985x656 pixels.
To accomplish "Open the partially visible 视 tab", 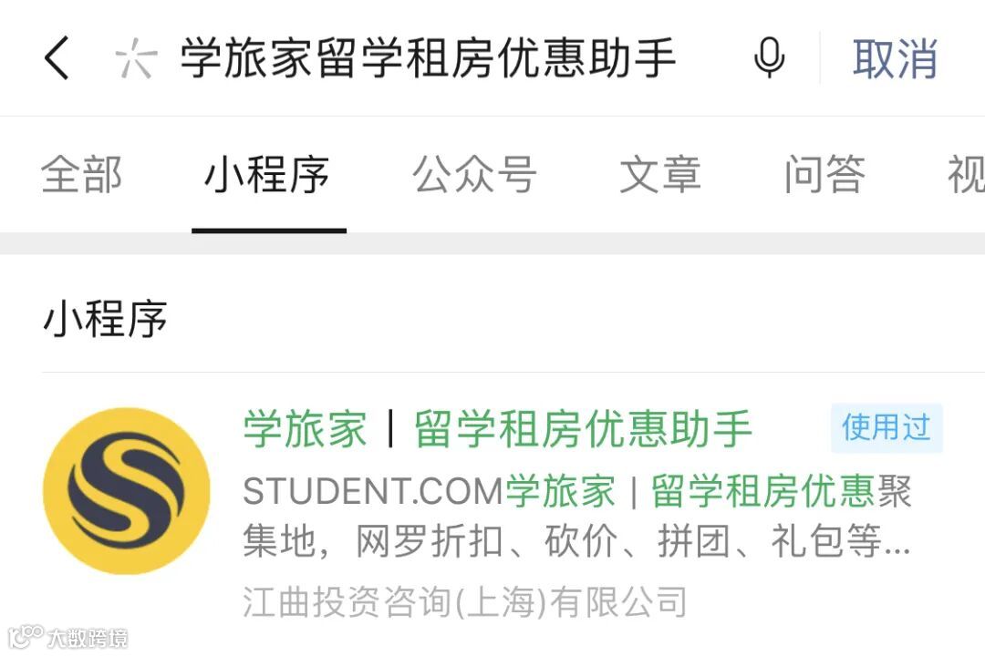I will [x=966, y=175].
